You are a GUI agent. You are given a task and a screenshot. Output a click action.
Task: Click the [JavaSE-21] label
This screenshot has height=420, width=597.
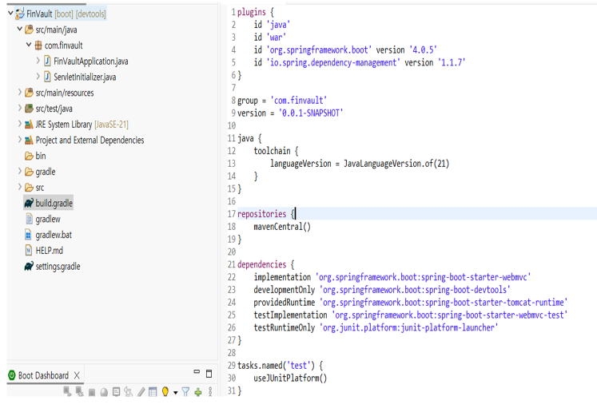[x=111, y=125]
